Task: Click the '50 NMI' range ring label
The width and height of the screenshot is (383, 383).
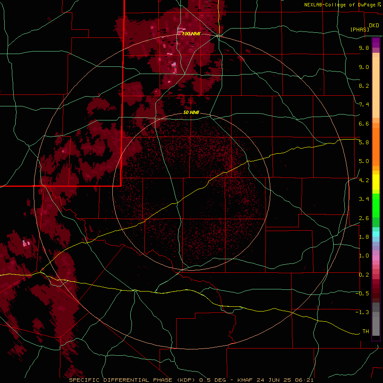Action: 191,112
